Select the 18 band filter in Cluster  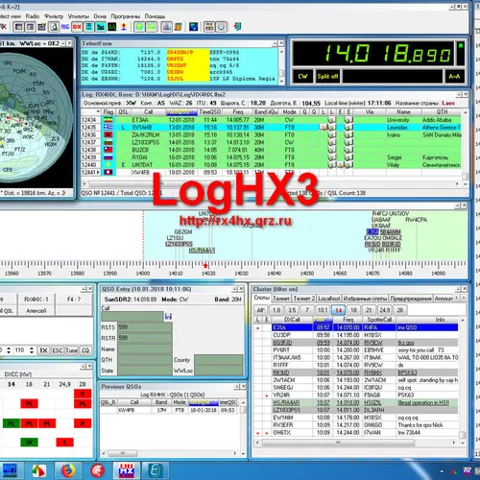(353, 310)
